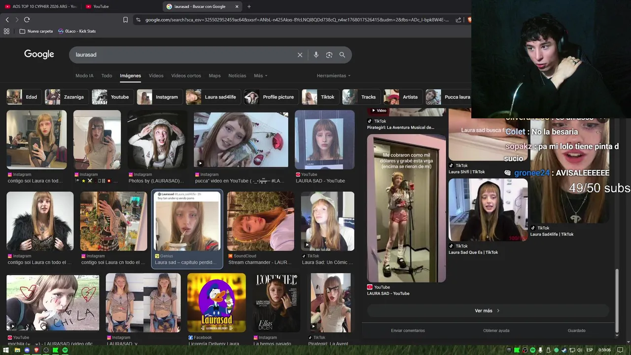Screen dimensions: 631x355
Task: Open 0Laco - Kick Stats bookmark
Action: (x=77, y=31)
